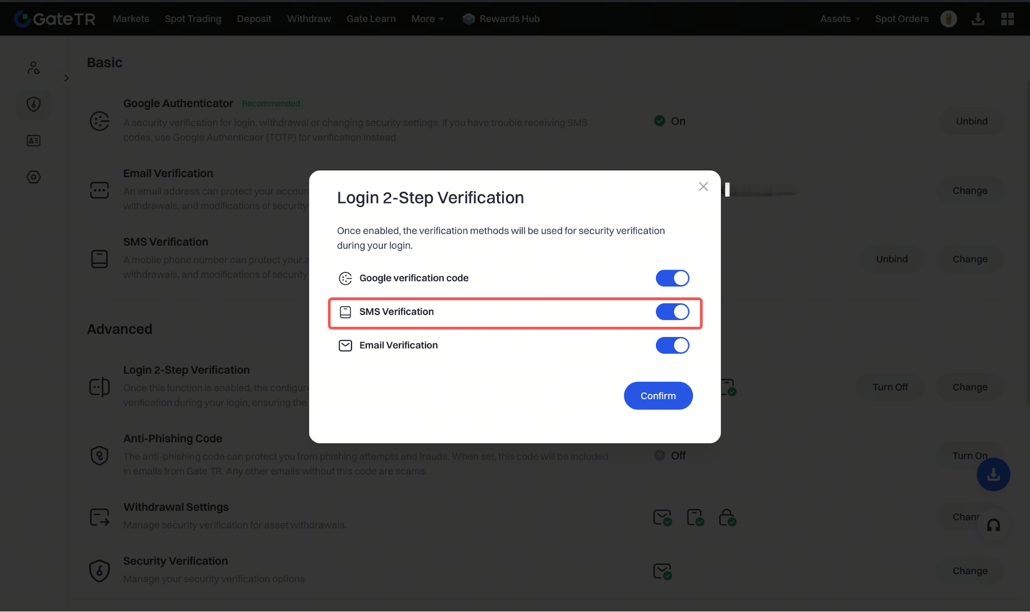
Task: Open the account profile sidebar icon
Action: 33,68
